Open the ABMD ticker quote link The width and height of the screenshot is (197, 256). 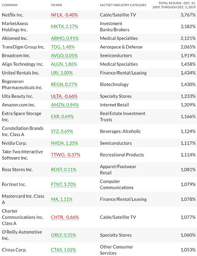(x=65, y=38)
